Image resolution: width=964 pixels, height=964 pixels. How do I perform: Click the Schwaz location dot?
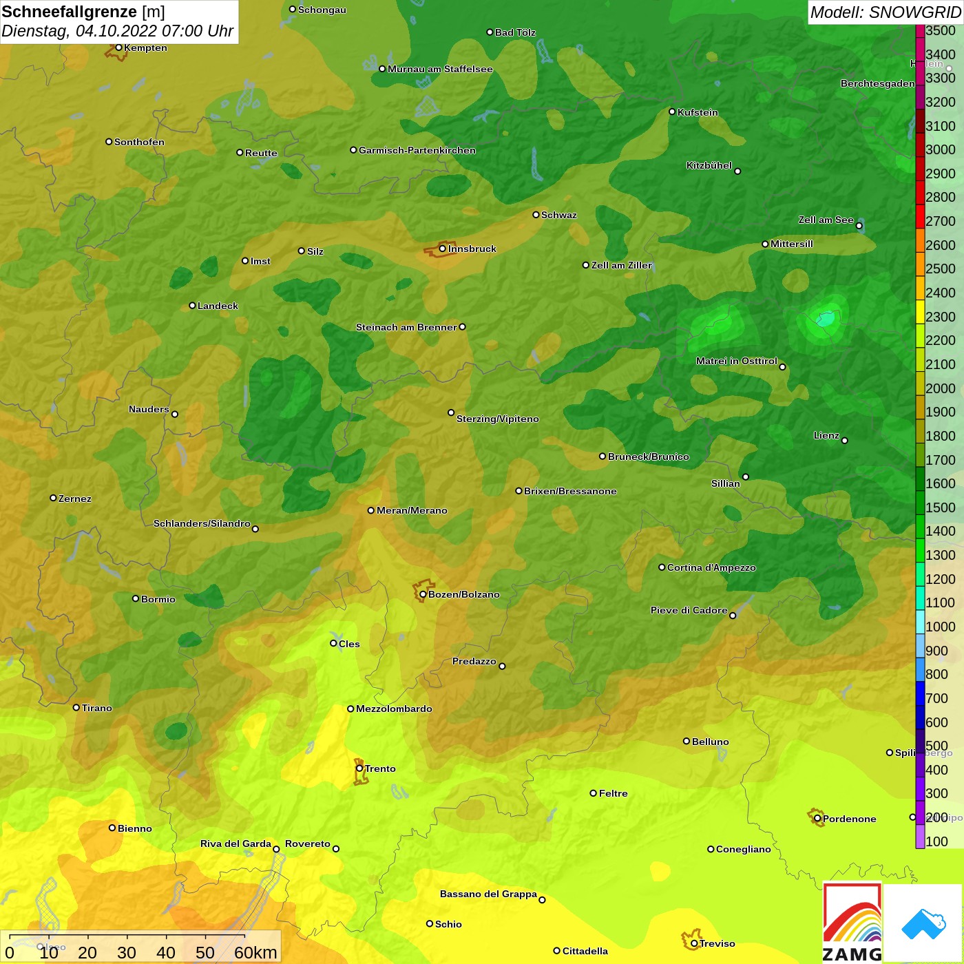(536, 214)
